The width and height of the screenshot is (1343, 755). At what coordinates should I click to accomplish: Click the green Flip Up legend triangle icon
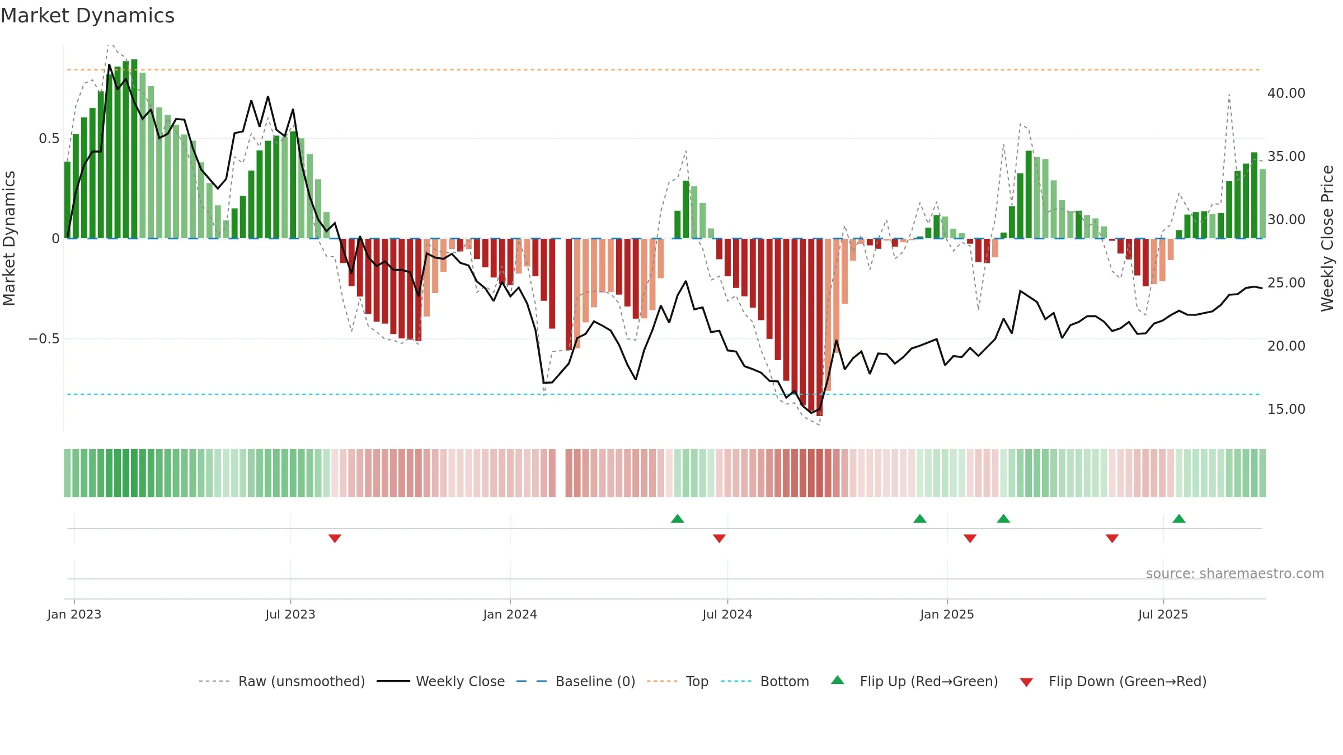pos(838,680)
